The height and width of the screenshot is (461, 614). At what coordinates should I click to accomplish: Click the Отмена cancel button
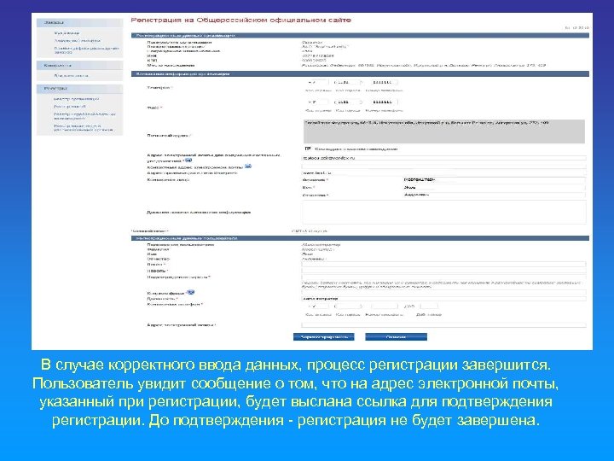coord(396,336)
